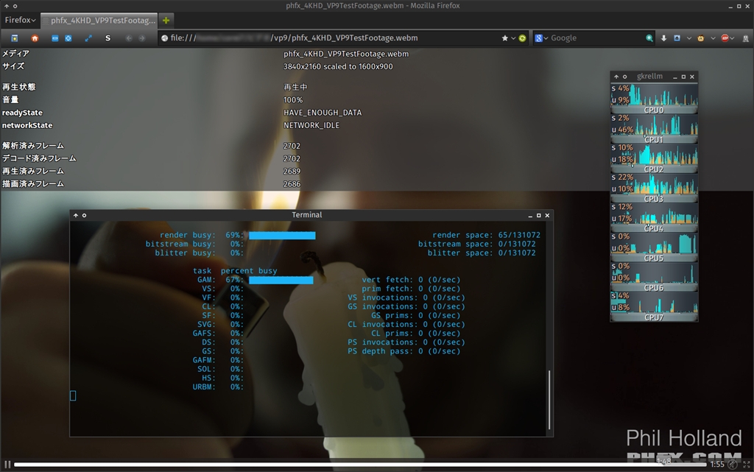Toggle video fullscreen button in controls
Image resolution: width=754 pixels, height=472 pixels.
(747, 465)
